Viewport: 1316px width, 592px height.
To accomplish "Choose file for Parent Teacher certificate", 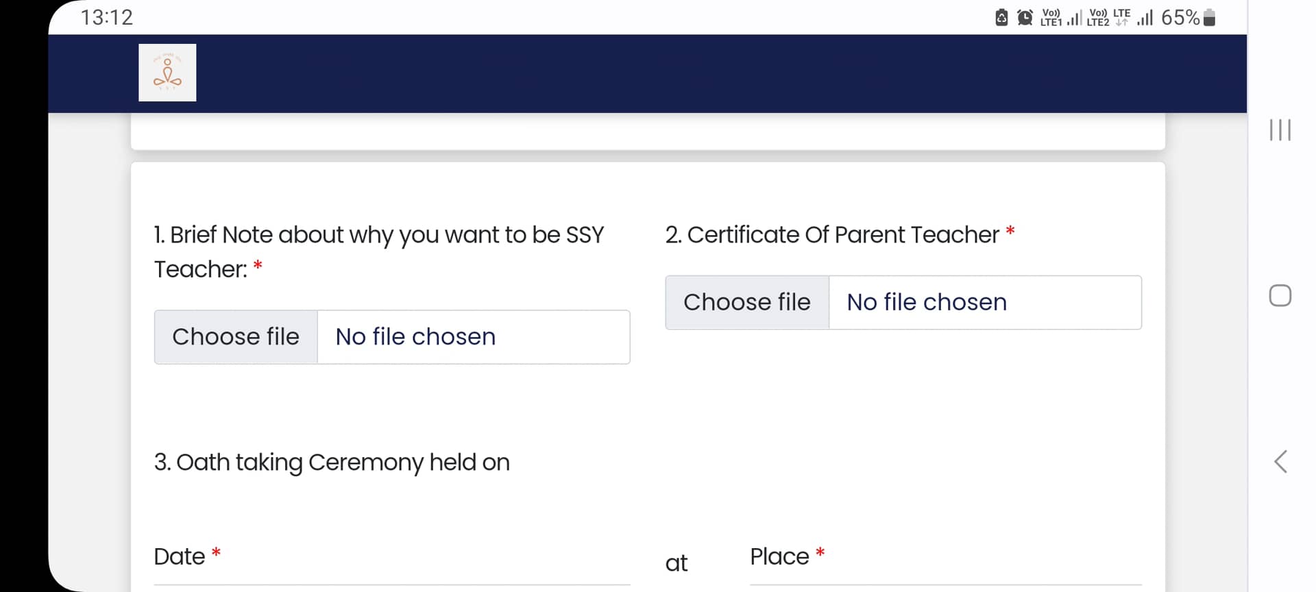I will coord(747,302).
